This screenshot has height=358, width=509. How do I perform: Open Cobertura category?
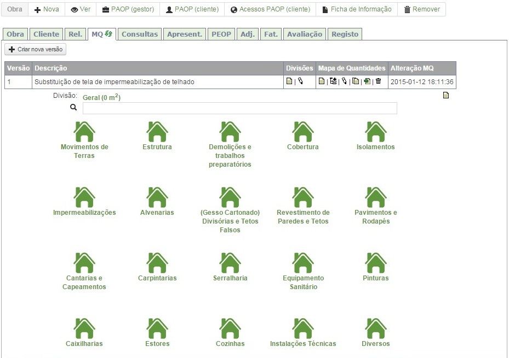pos(303,136)
